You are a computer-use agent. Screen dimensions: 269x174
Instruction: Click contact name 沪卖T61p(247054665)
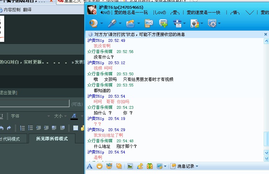point(121,7)
